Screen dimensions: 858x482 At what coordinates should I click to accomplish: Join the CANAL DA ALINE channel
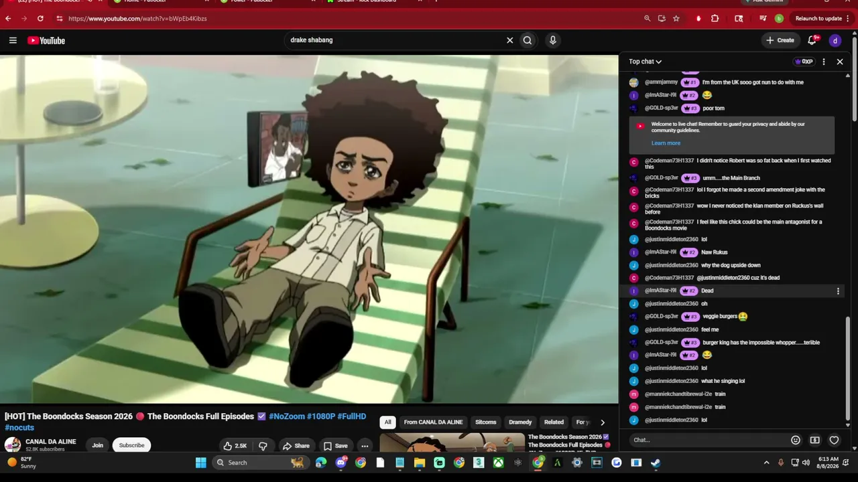pos(97,445)
